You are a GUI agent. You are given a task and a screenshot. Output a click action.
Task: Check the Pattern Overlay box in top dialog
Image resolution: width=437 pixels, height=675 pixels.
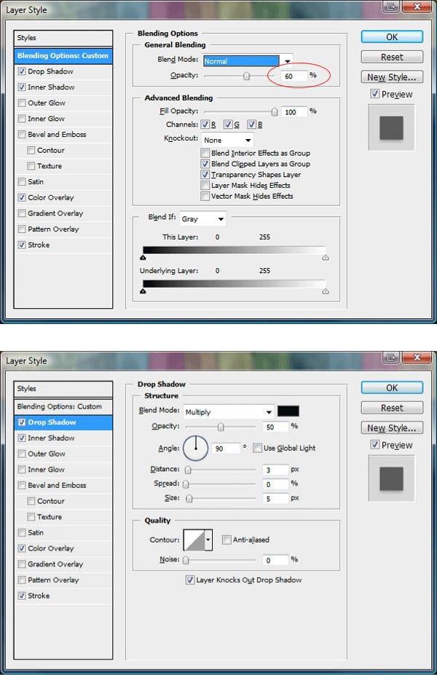click(x=22, y=229)
